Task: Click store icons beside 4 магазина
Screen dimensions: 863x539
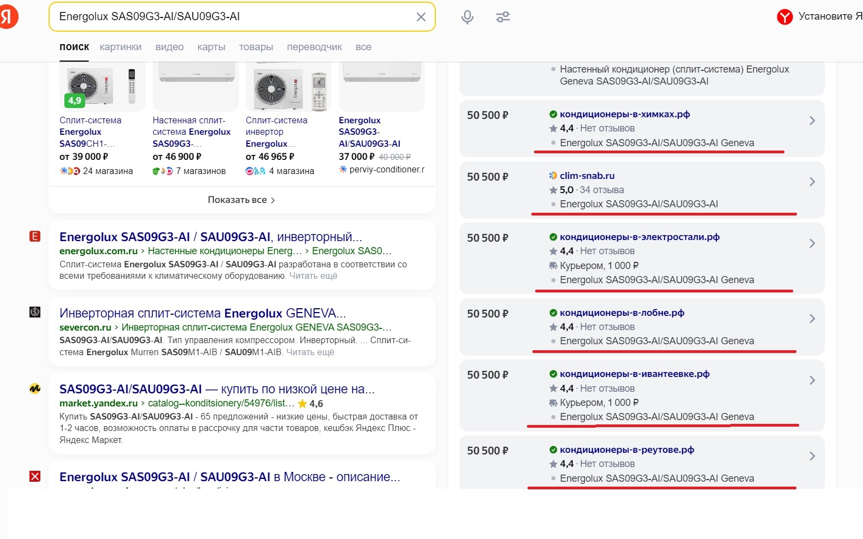Action: pyautogui.click(x=255, y=171)
